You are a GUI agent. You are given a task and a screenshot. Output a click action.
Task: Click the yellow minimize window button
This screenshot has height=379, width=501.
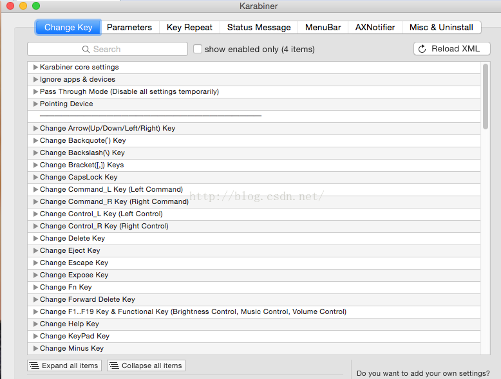click(23, 6)
